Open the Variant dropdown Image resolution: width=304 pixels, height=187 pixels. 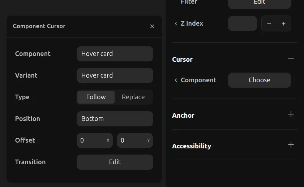[x=115, y=75]
